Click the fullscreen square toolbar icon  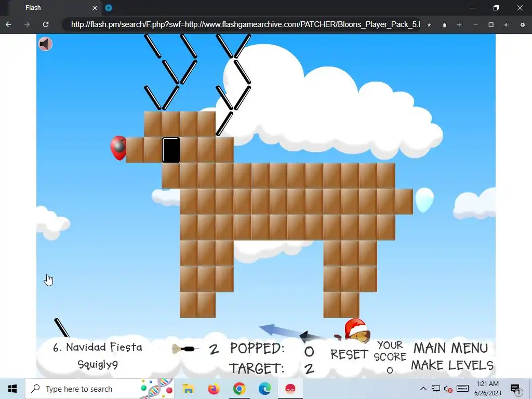[491, 25]
